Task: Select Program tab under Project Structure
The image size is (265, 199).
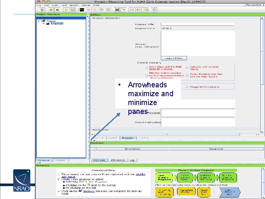Action: (60, 160)
